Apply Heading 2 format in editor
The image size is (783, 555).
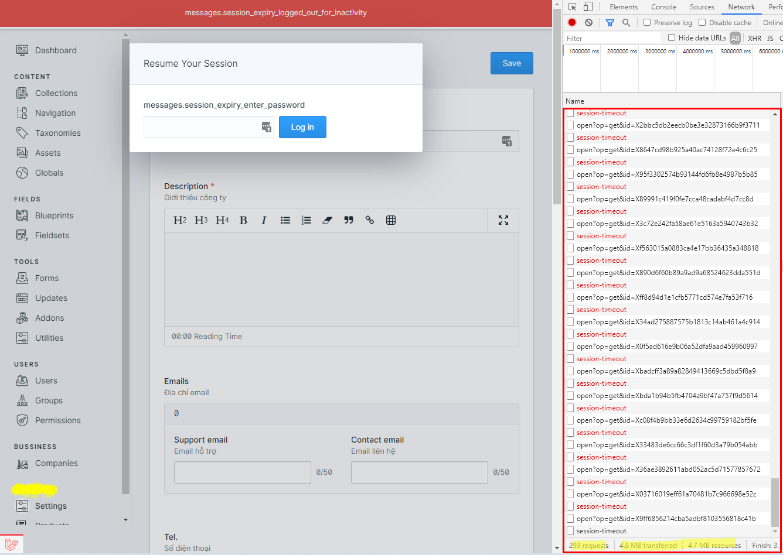(x=180, y=220)
